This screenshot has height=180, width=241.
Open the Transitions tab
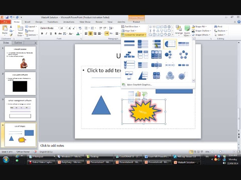click(53, 22)
